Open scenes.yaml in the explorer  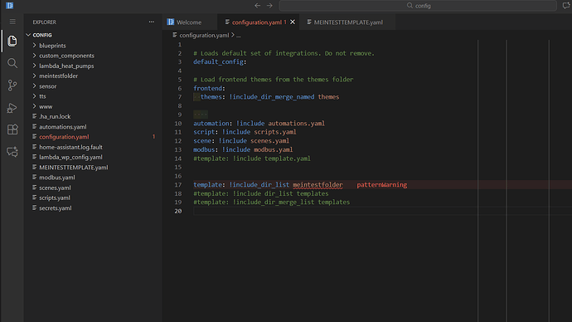[55, 188]
